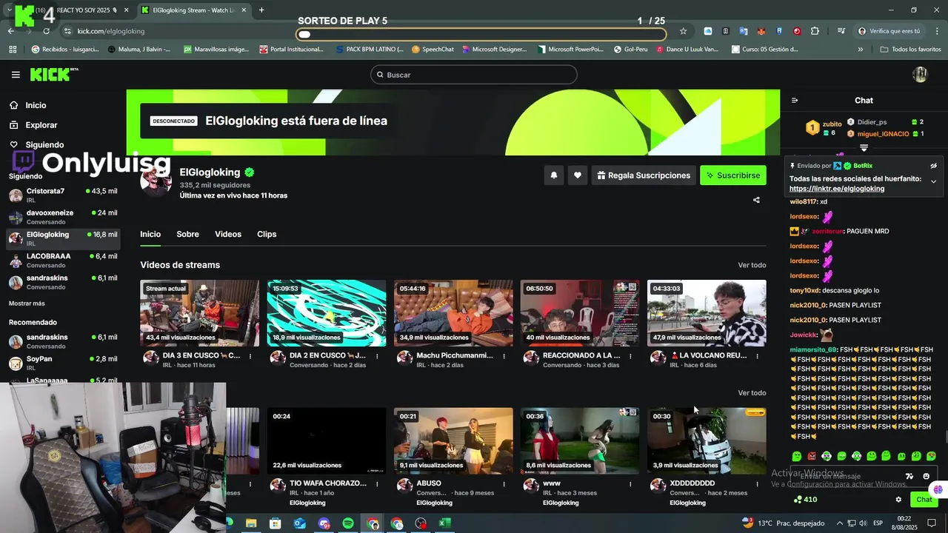
Task: Show more bookmarks chevron
Action: point(860,50)
